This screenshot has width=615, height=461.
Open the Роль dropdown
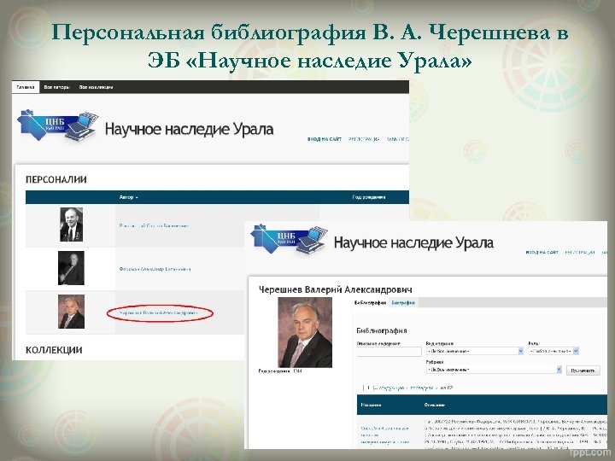click(x=553, y=351)
